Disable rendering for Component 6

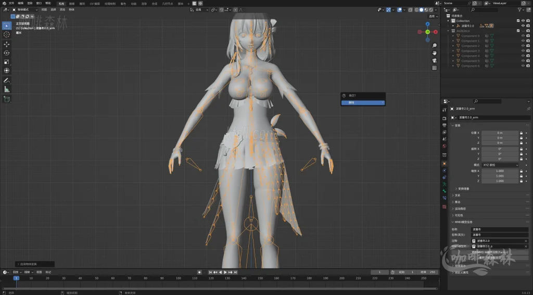click(528, 66)
